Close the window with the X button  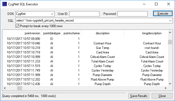click(x=169, y=4)
